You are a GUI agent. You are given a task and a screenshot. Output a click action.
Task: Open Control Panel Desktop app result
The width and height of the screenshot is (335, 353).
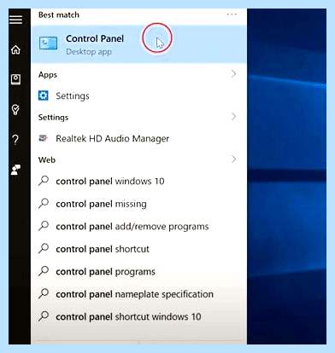point(138,44)
